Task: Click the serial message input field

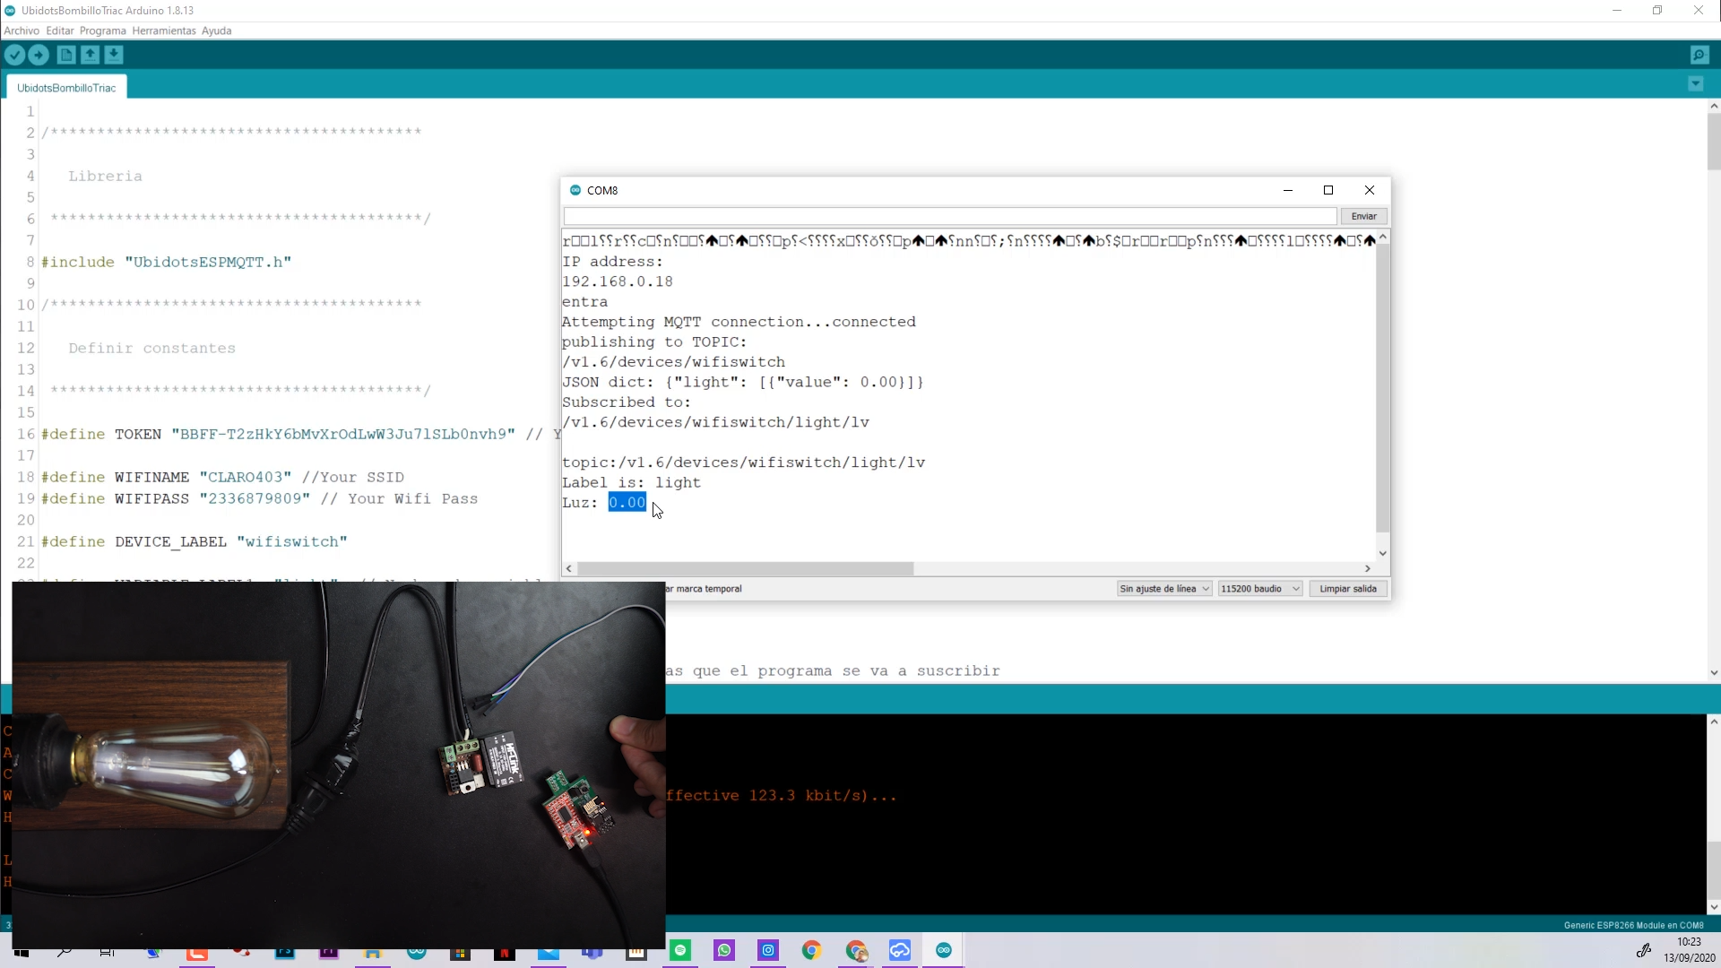Action: [x=949, y=217]
